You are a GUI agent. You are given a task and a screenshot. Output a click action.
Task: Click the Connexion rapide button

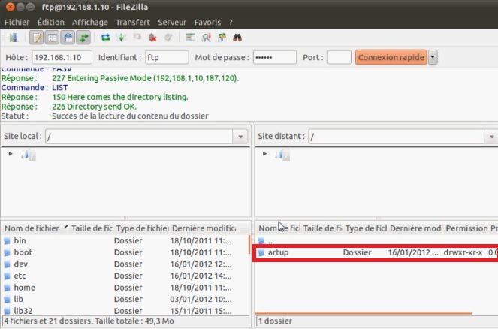tap(391, 58)
